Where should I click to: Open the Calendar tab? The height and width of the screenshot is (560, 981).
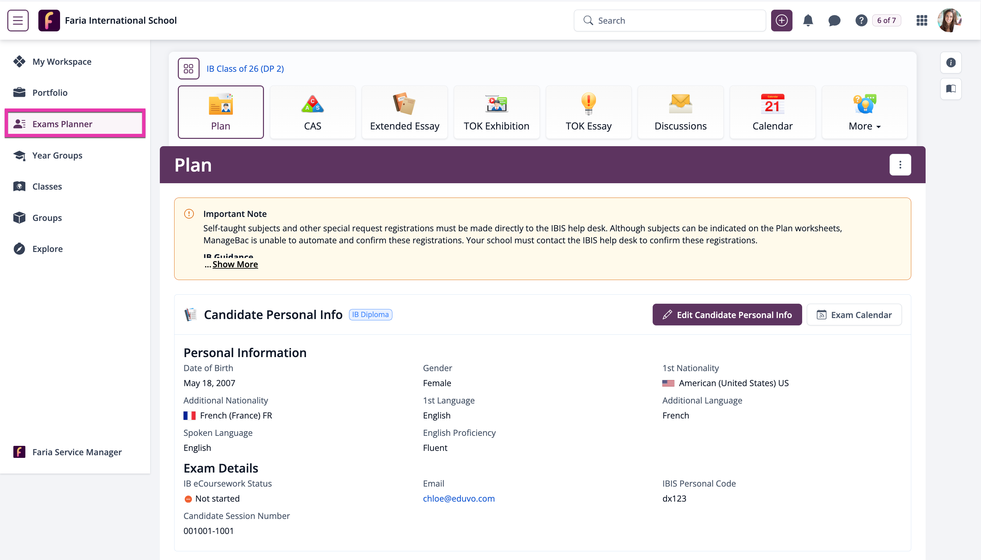pos(772,112)
